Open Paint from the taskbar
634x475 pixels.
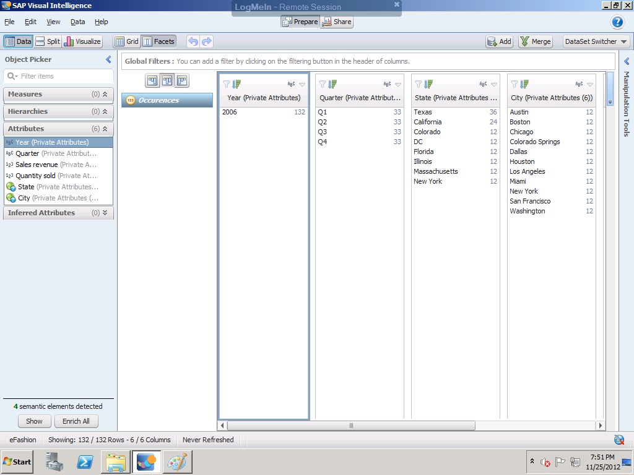pyautogui.click(x=177, y=461)
